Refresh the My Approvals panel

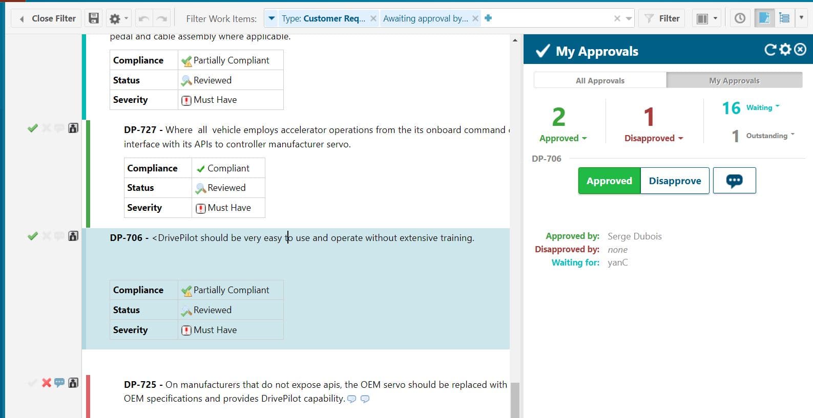(770, 50)
